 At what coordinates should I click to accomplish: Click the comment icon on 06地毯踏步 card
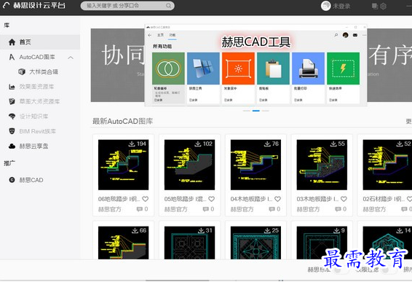(139, 209)
